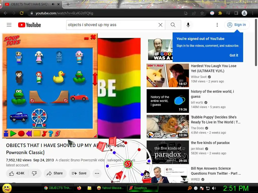Viewport: 258px width, 193px height.
Task: Pick the small green frog toy
Action: tap(79, 77)
